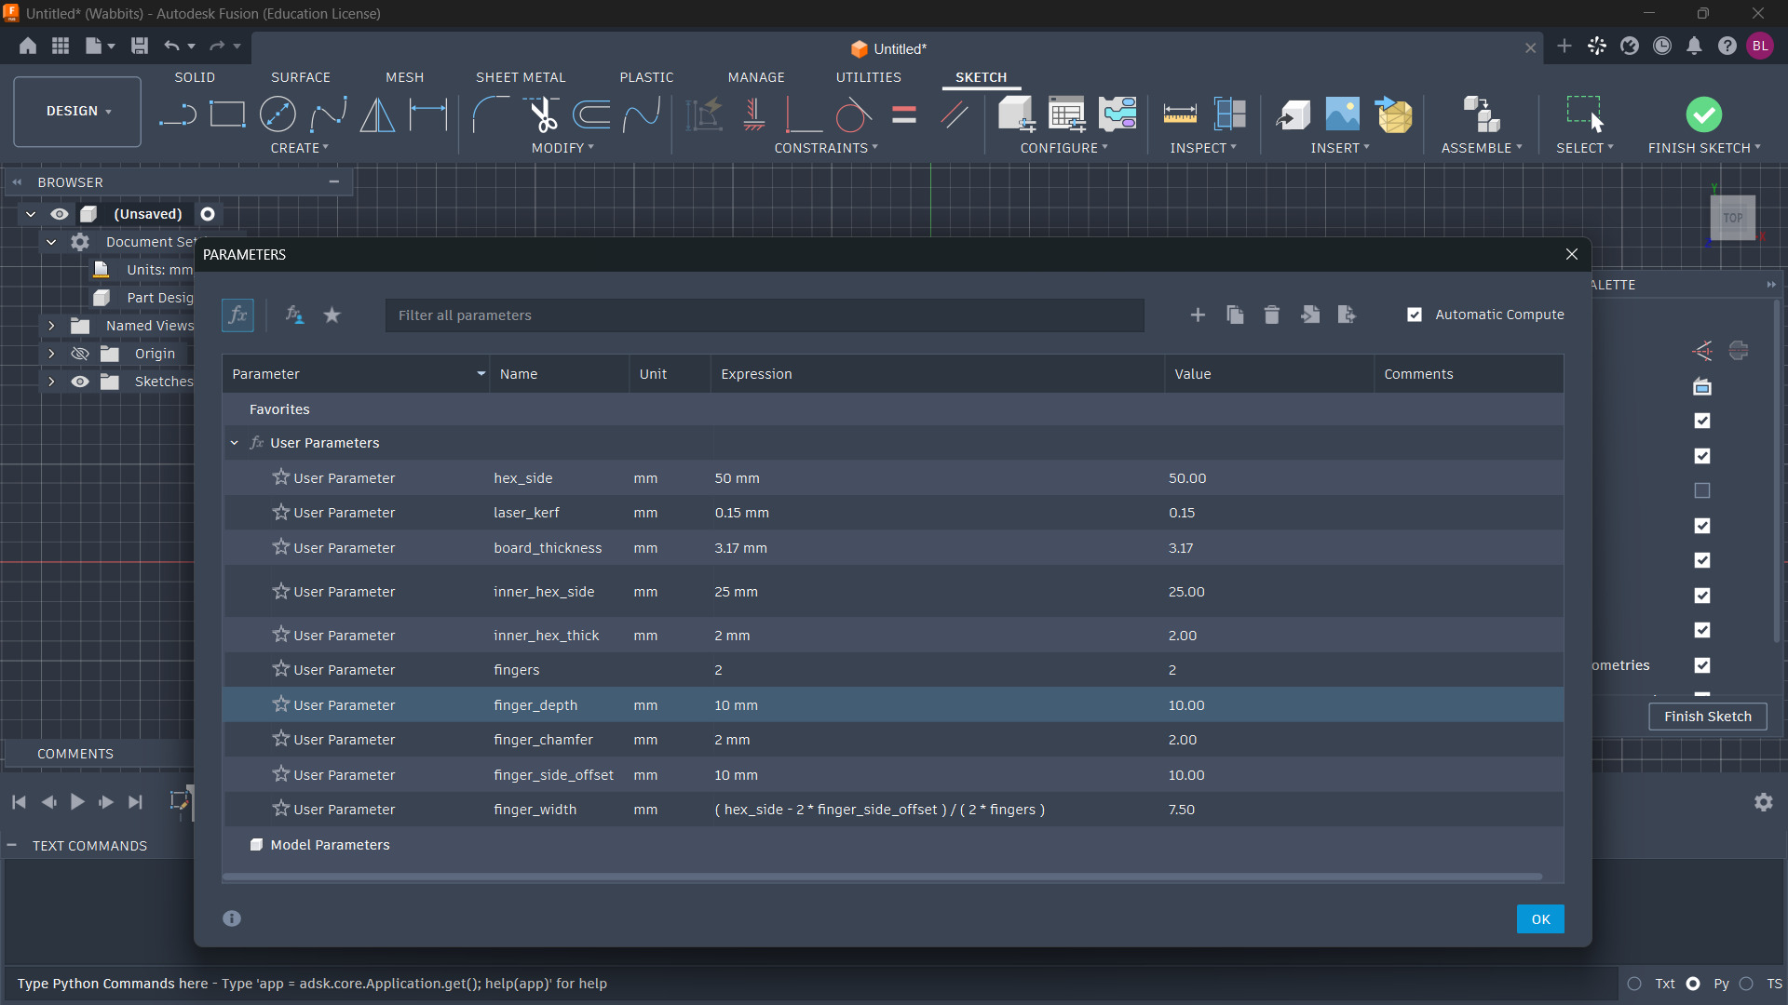Collapse the User Parameters group
The image size is (1788, 1005).
pos(235,443)
